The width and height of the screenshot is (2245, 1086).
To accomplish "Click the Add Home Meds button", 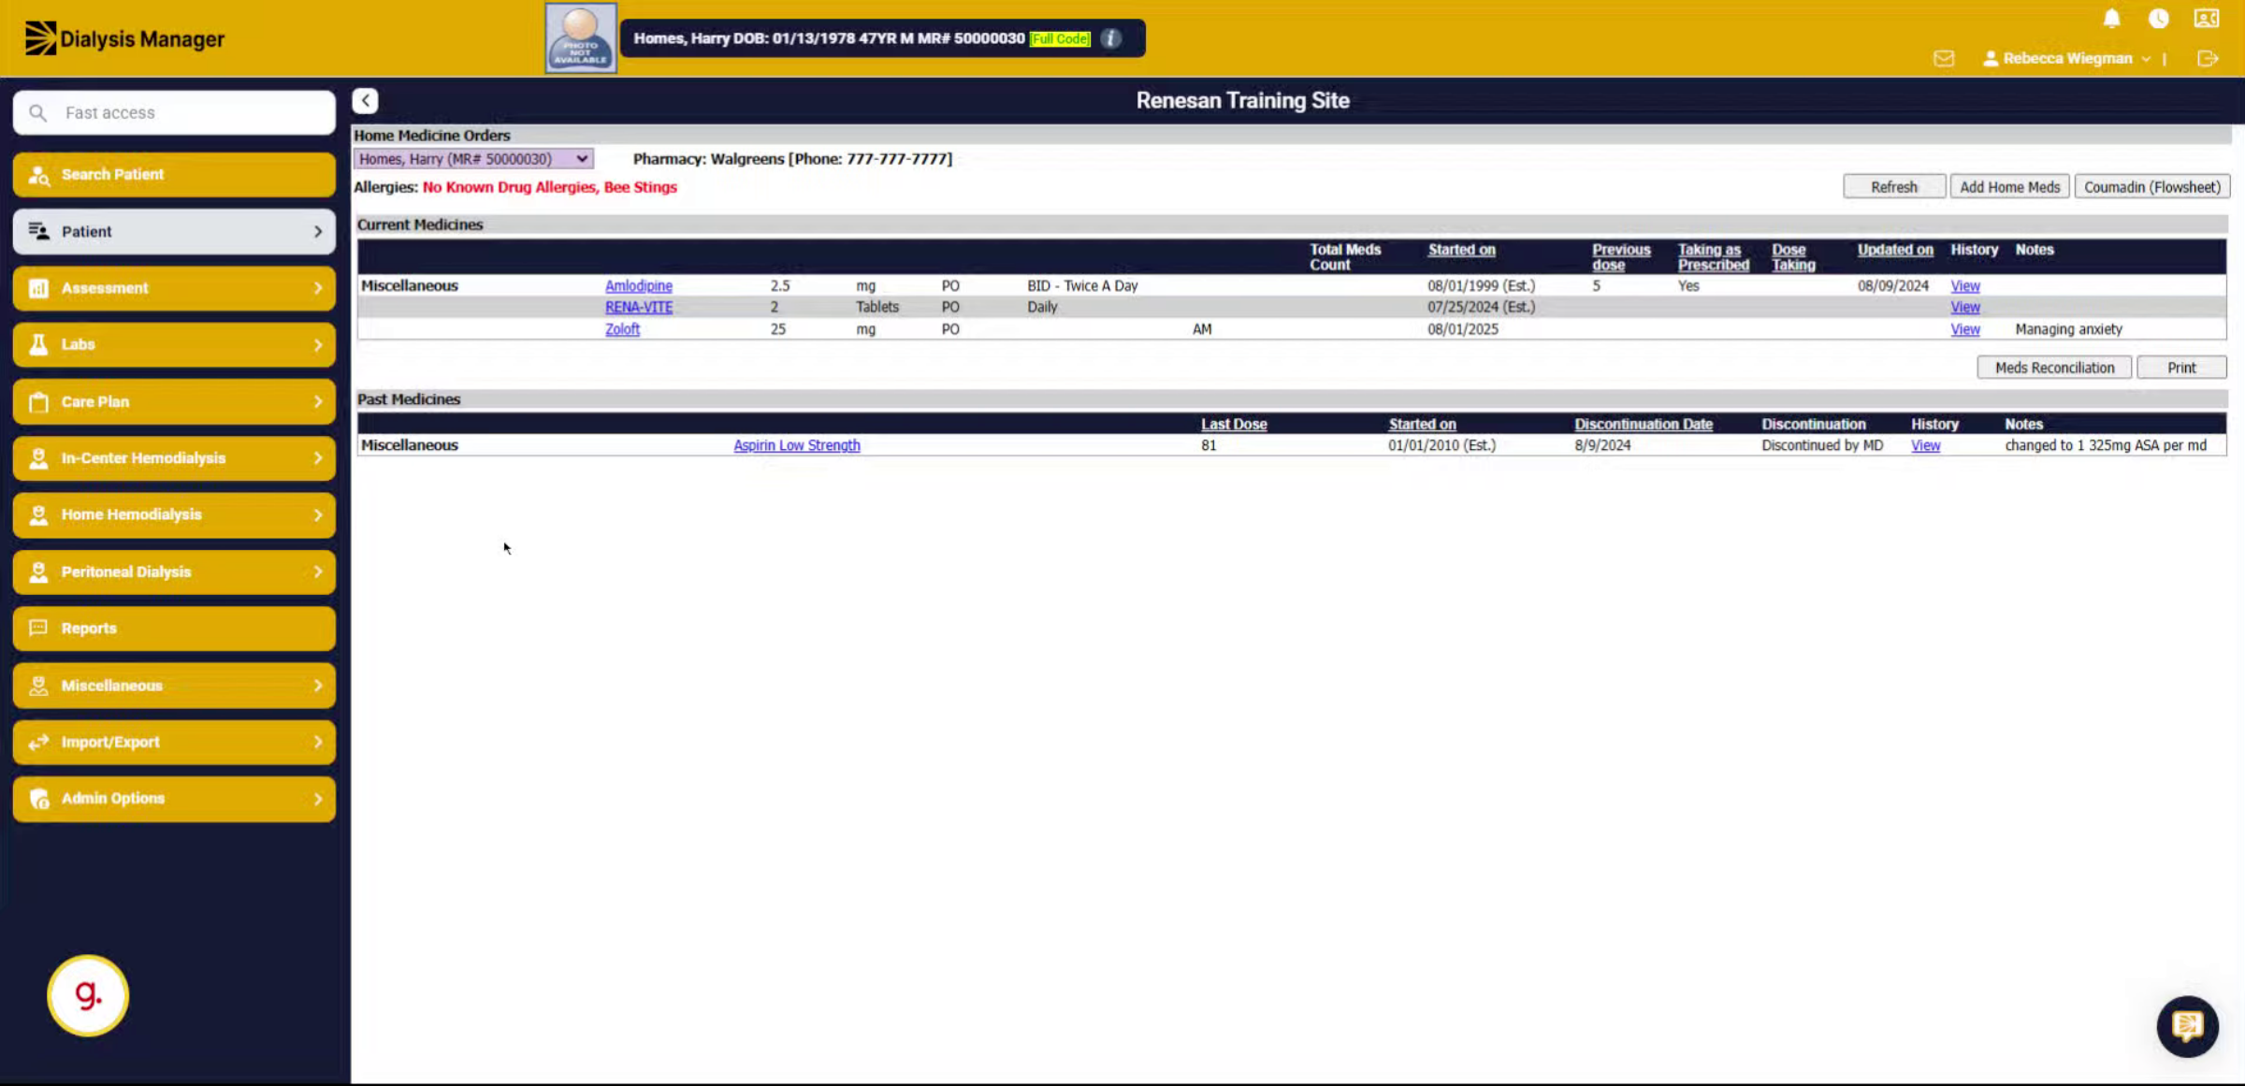I will point(2009,187).
